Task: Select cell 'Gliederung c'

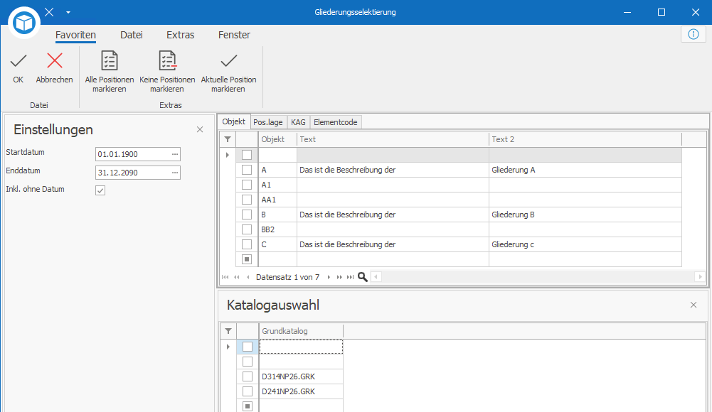Action: 585,245
